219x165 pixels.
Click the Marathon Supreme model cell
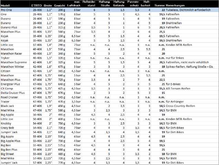coord(13,62)
